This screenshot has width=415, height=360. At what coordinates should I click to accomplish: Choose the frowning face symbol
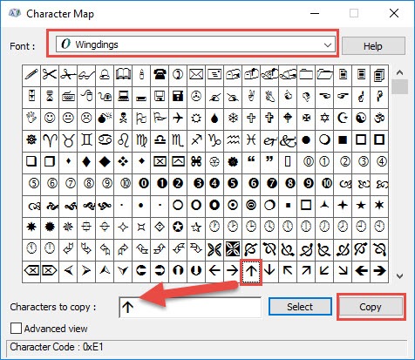tap(86, 119)
